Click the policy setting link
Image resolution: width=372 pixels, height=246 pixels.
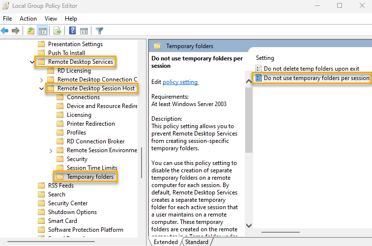coord(180,82)
